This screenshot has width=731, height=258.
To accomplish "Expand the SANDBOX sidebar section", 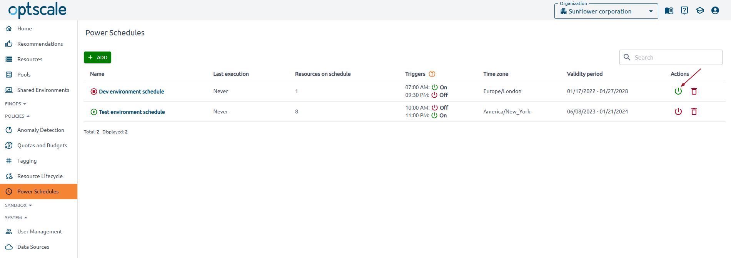I will (18, 205).
